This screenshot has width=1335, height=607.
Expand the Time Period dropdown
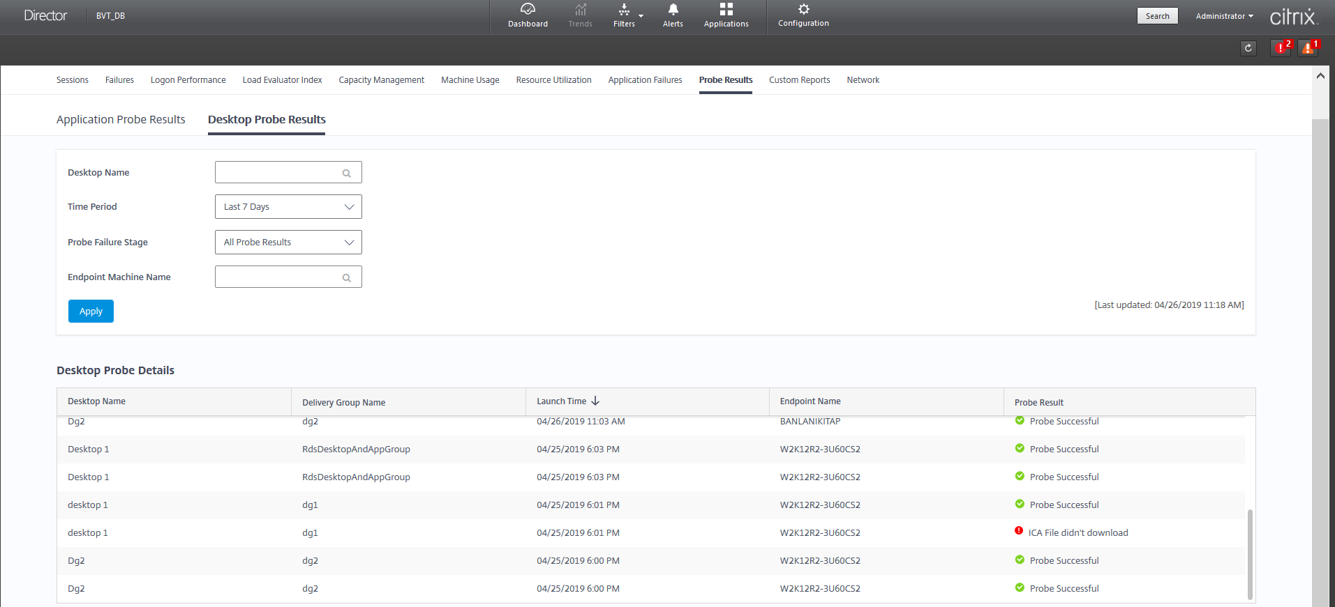pos(288,207)
